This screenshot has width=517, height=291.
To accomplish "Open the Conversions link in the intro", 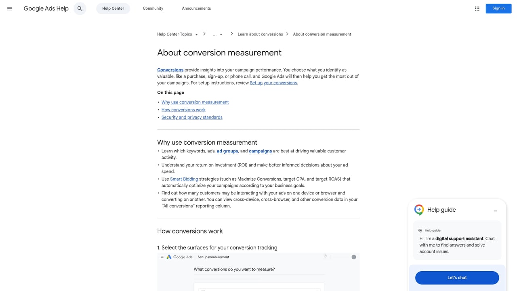I will tap(170, 70).
